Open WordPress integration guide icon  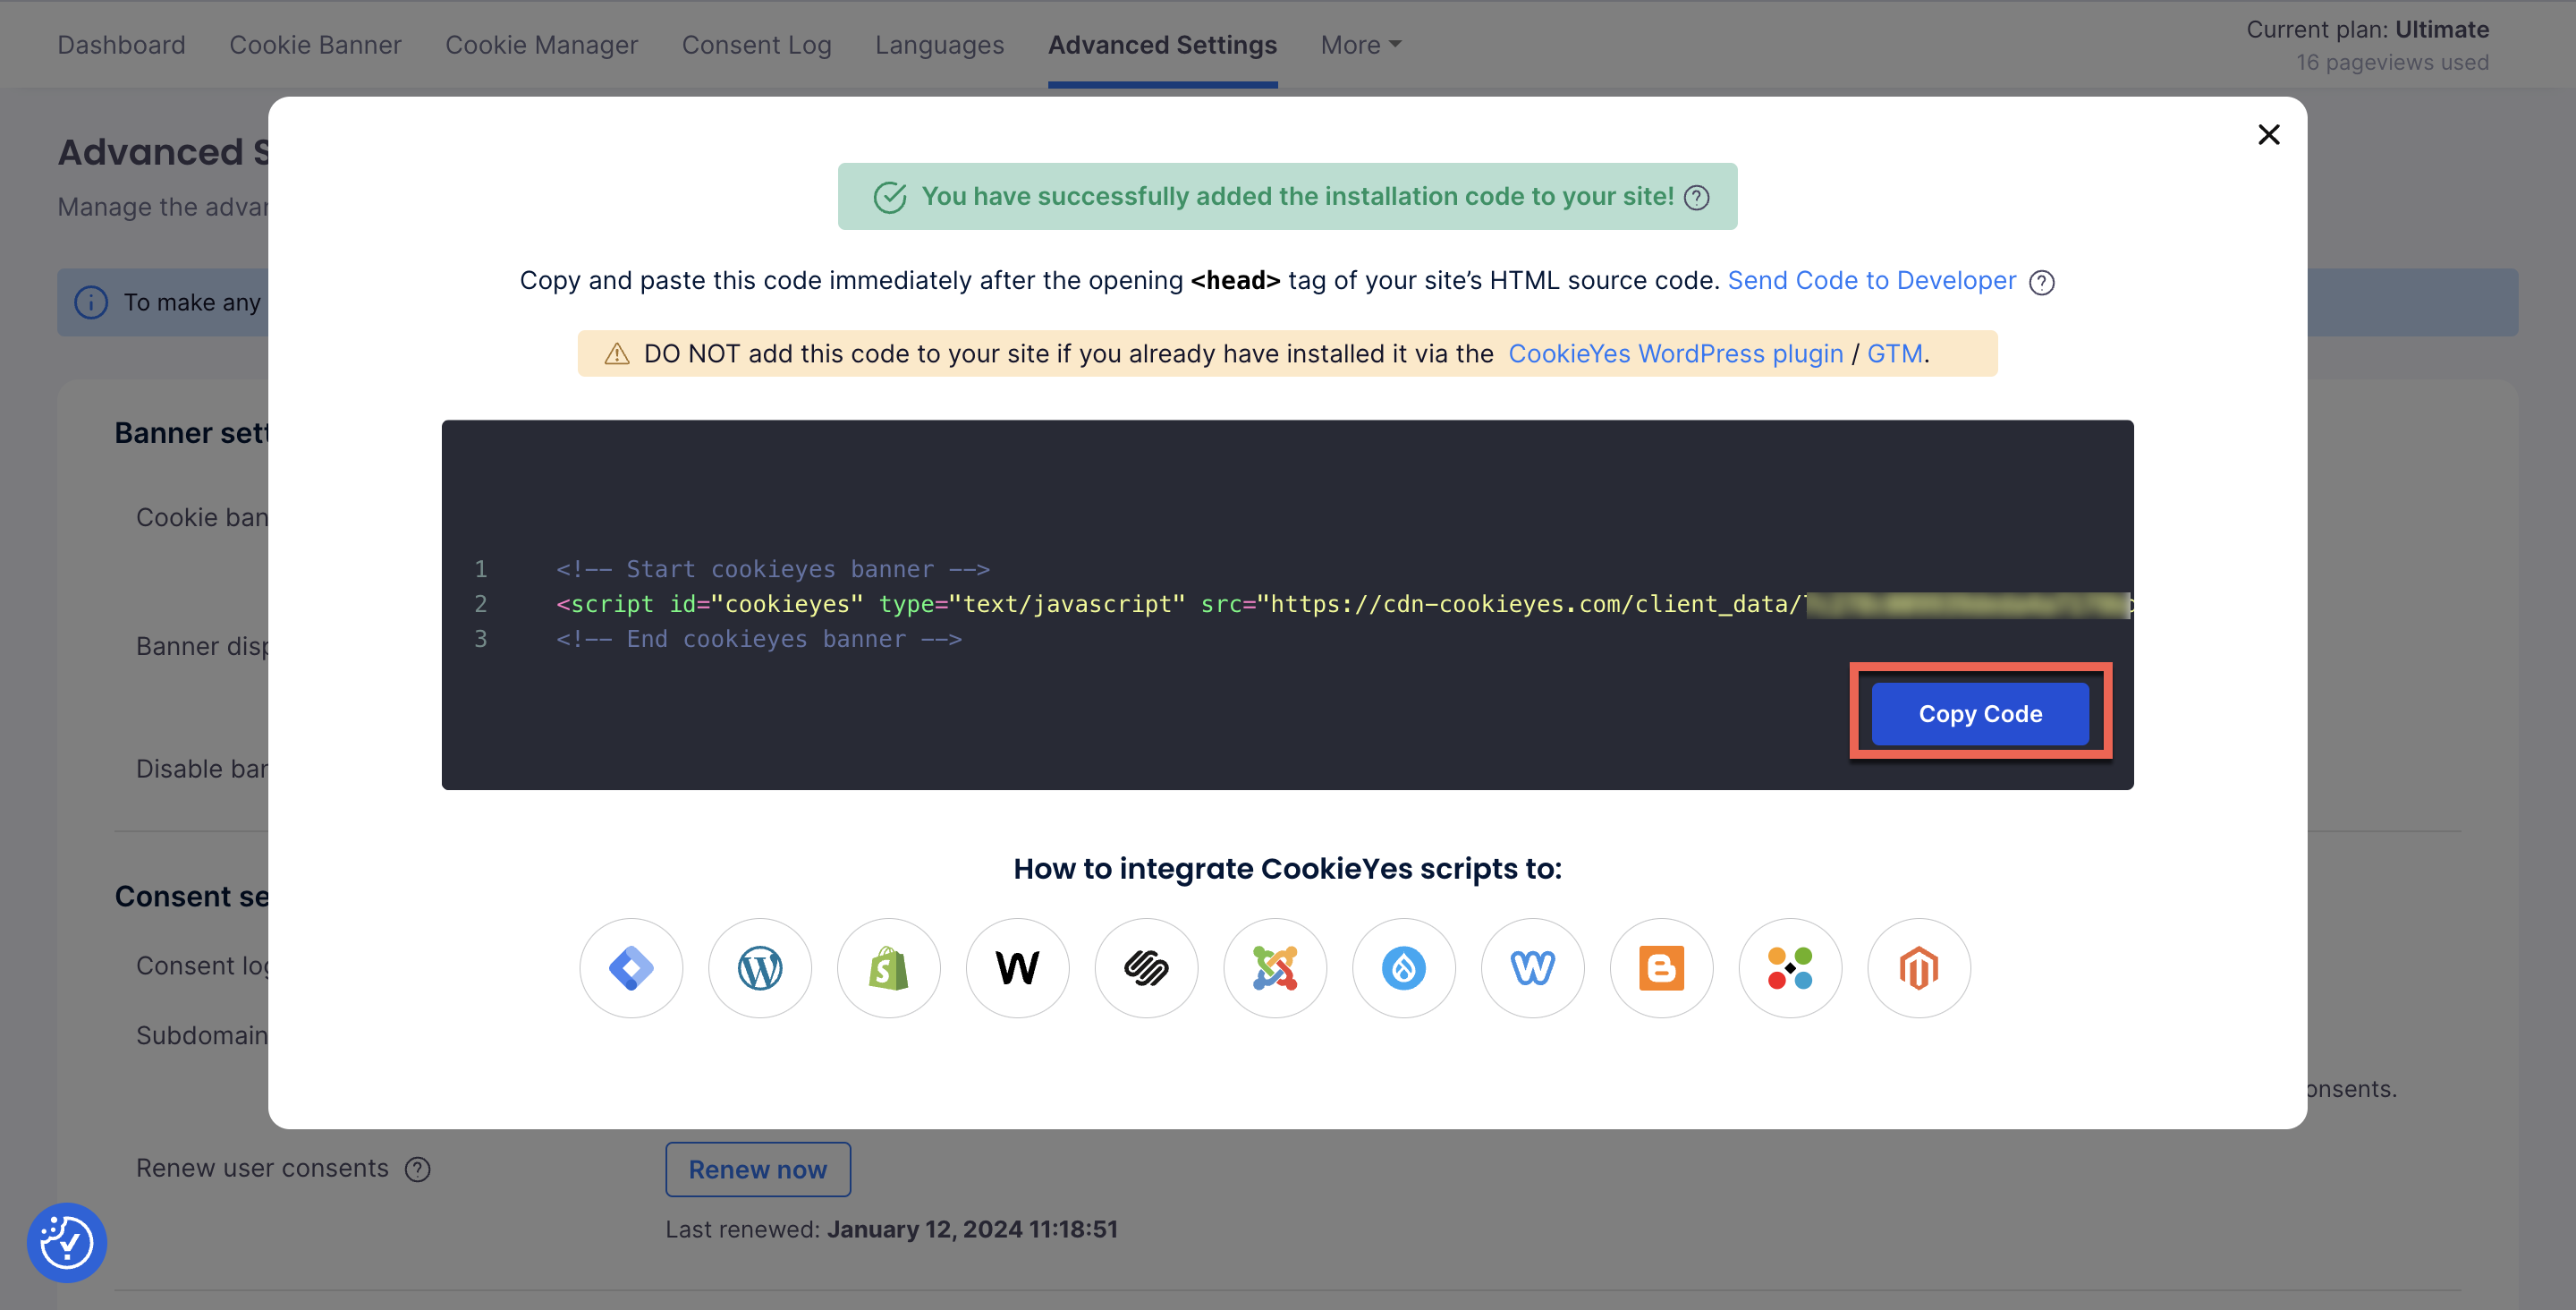[760, 968]
